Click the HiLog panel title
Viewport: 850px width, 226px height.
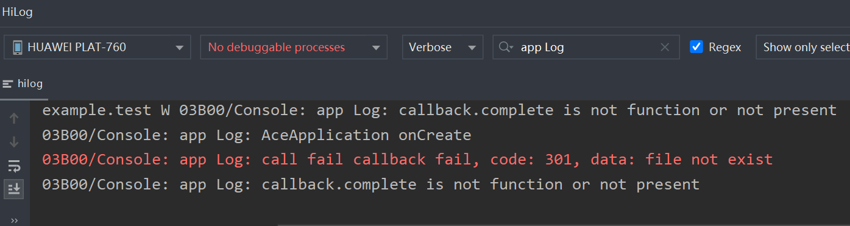pyautogui.click(x=17, y=12)
